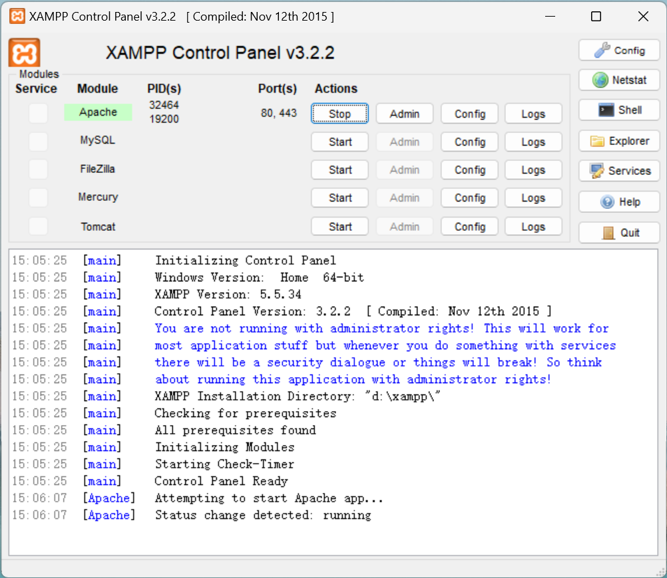The image size is (667, 578).
Task: Start the Tomcat module
Action: click(x=339, y=227)
